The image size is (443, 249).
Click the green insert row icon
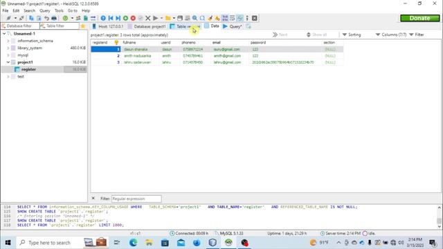125,18
